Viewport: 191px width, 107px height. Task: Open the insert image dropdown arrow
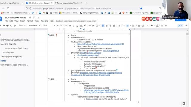click(x=99, y=26)
